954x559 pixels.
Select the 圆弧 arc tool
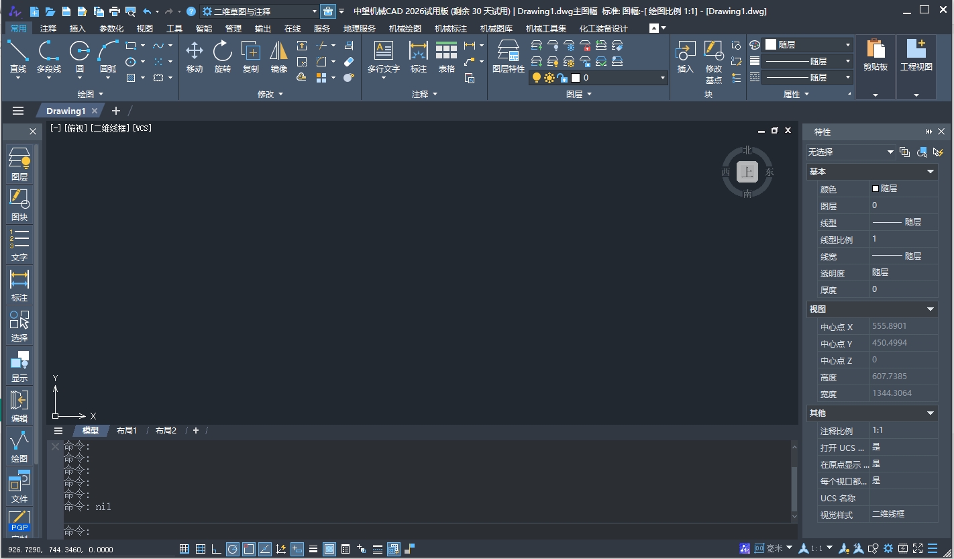[108, 56]
